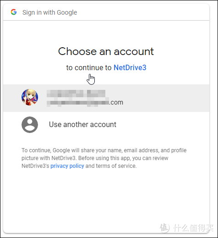This screenshot has width=218, height=238.
Task: Choose Use another account
Action: click(x=82, y=124)
